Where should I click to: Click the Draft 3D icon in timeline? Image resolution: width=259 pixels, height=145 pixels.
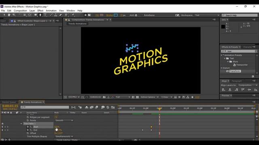80,108
